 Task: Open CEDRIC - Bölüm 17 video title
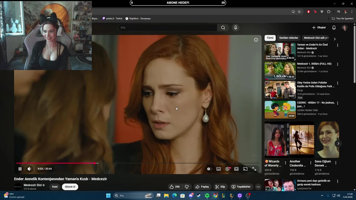(316, 104)
